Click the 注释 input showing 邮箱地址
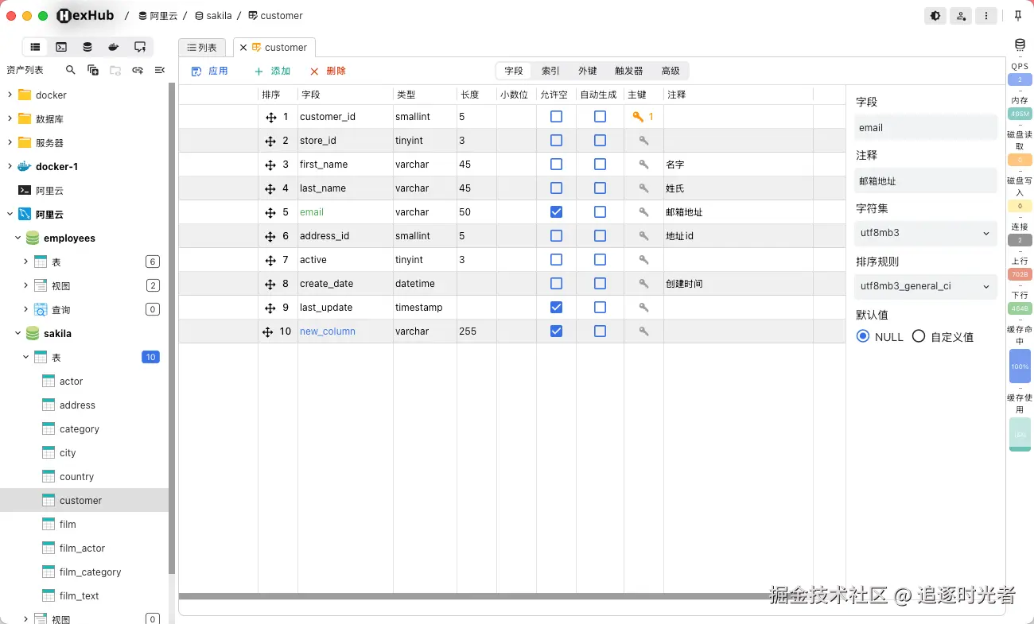This screenshot has width=1034, height=624. (926, 180)
